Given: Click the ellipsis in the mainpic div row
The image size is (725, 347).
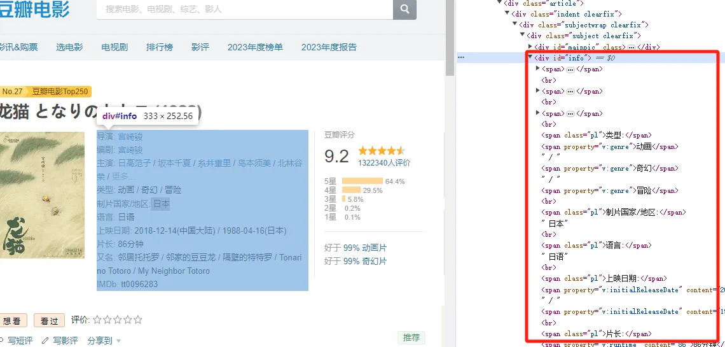Looking at the screenshot, I should click(x=632, y=47).
